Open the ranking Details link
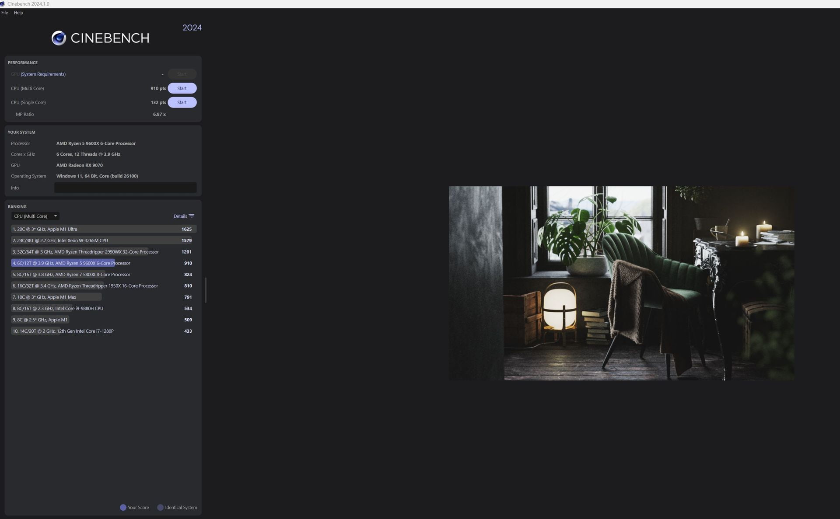Screen dimensions: 840x519 pos(180,216)
